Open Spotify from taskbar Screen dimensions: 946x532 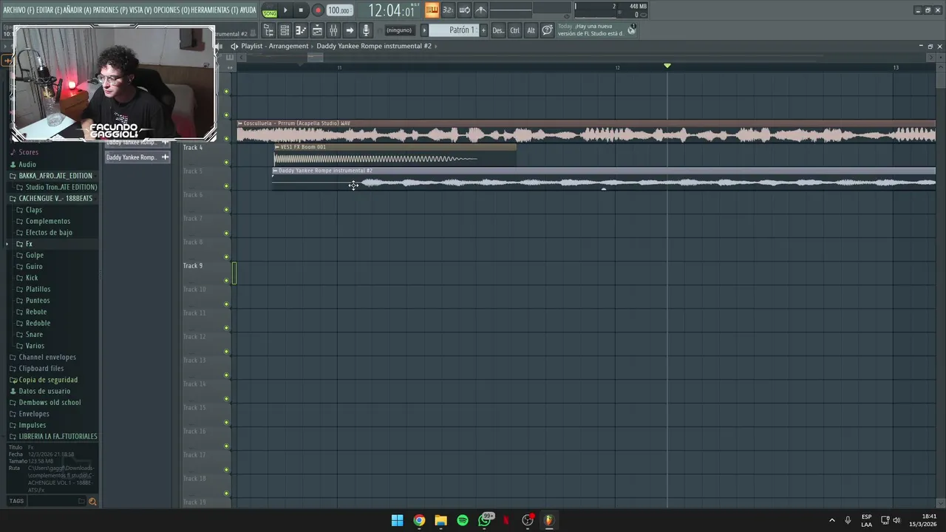click(463, 520)
